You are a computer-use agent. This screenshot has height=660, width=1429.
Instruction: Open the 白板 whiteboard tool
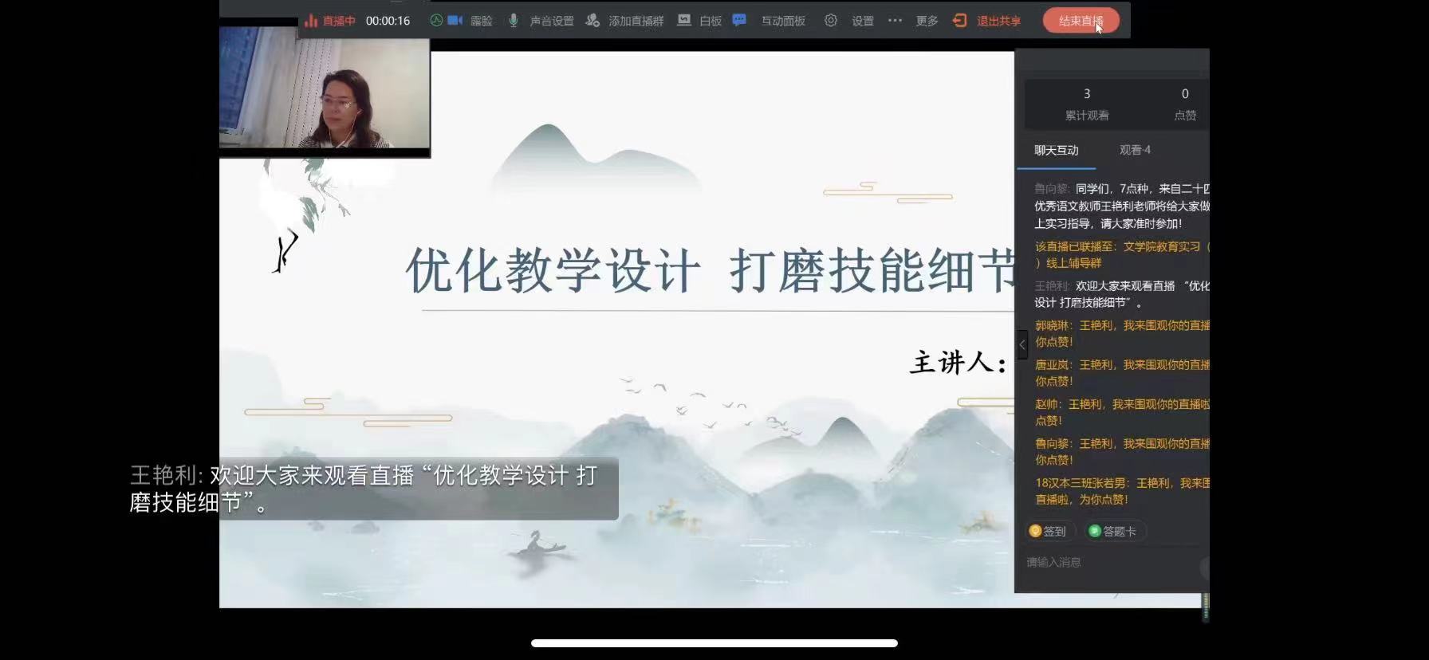tap(684, 21)
